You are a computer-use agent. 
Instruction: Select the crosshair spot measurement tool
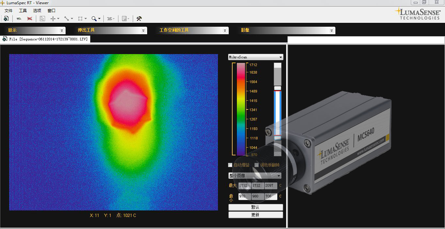(53, 19)
